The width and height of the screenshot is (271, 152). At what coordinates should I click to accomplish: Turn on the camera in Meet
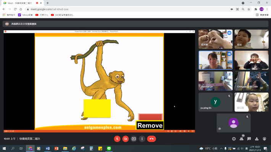pyautogui.click(x=126, y=139)
